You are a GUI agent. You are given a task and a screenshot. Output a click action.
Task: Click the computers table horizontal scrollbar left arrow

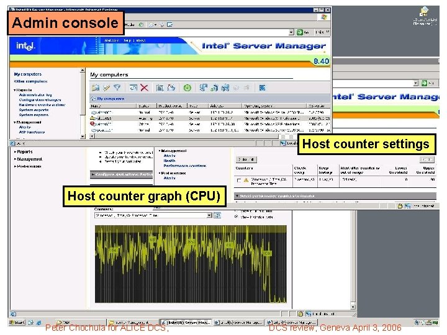coord(92,136)
